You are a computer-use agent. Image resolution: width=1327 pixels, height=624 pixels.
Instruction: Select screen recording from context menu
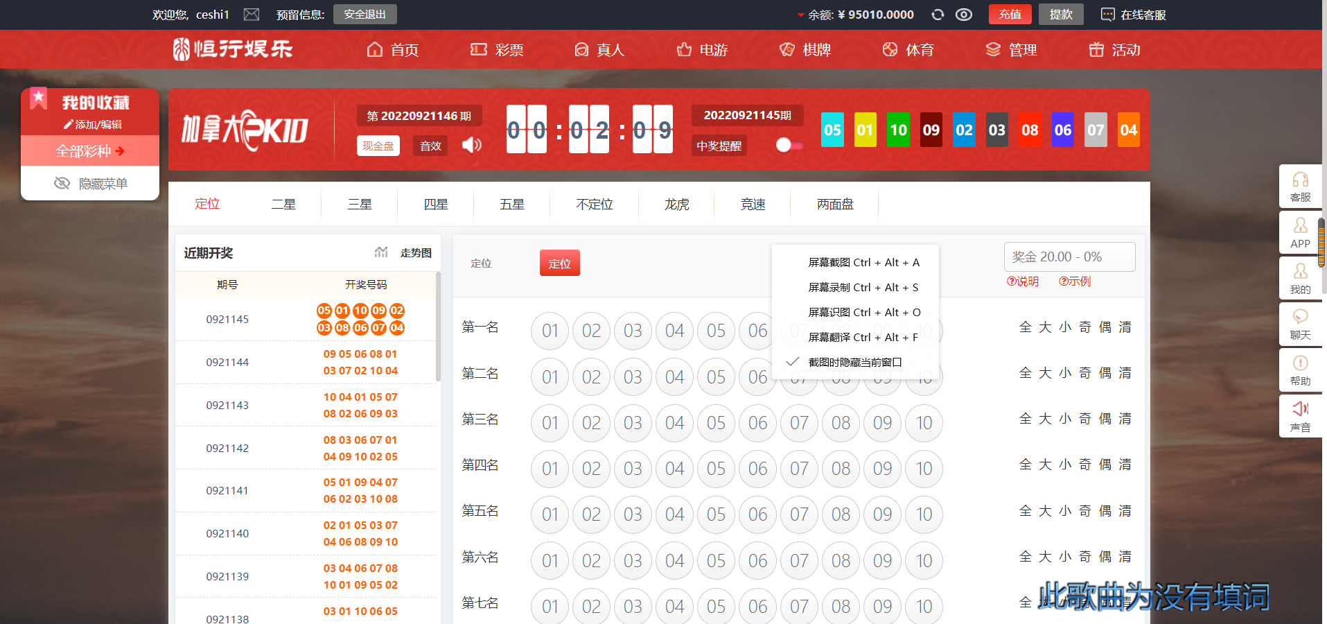[863, 287]
